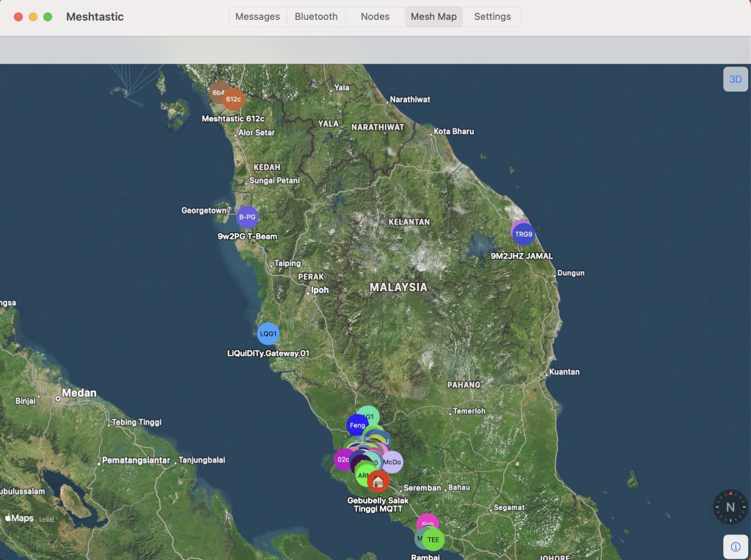Select the pink Sirh node marker
Viewport: 751px width, 560px height.
(x=428, y=520)
